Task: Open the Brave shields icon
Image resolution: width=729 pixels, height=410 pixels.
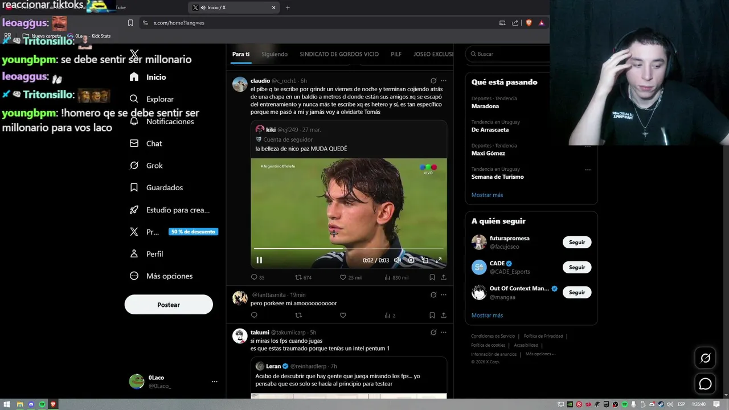Action: tap(529, 23)
